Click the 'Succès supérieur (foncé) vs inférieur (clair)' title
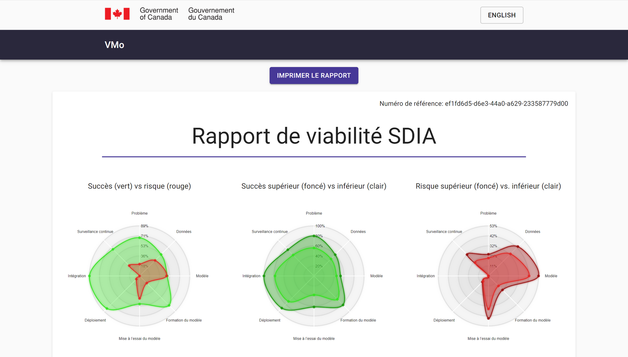 pyautogui.click(x=314, y=186)
